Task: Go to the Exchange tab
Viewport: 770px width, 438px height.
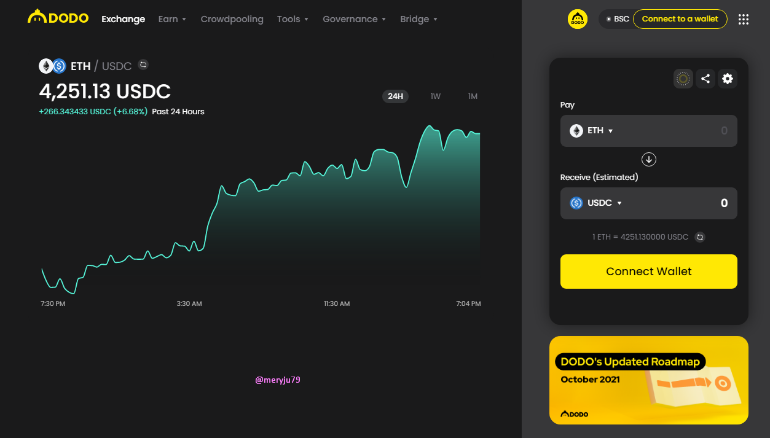Action: pos(124,19)
